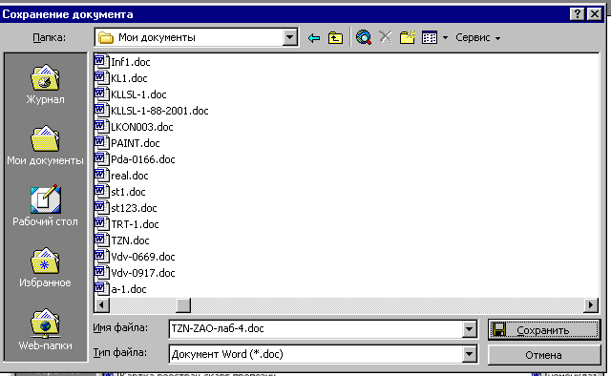The width and height of the screenshot is (611, 376).
Task: Expand the Имя файла dropdown list
Action: (469, 329)
